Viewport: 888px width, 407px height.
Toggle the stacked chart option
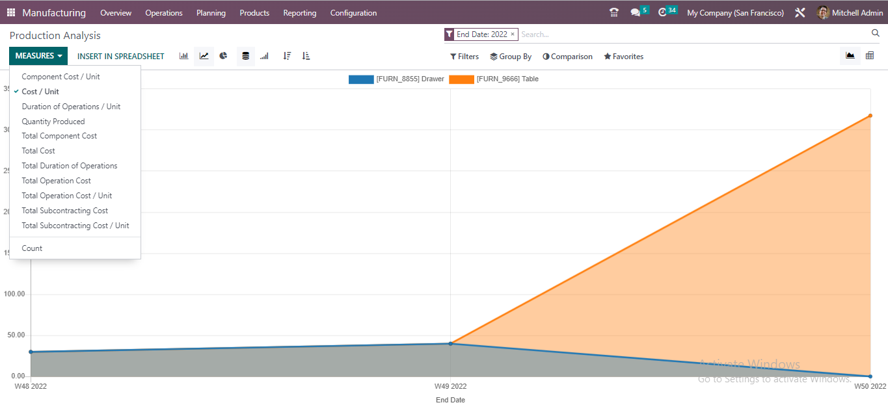[x=245, y=56]
